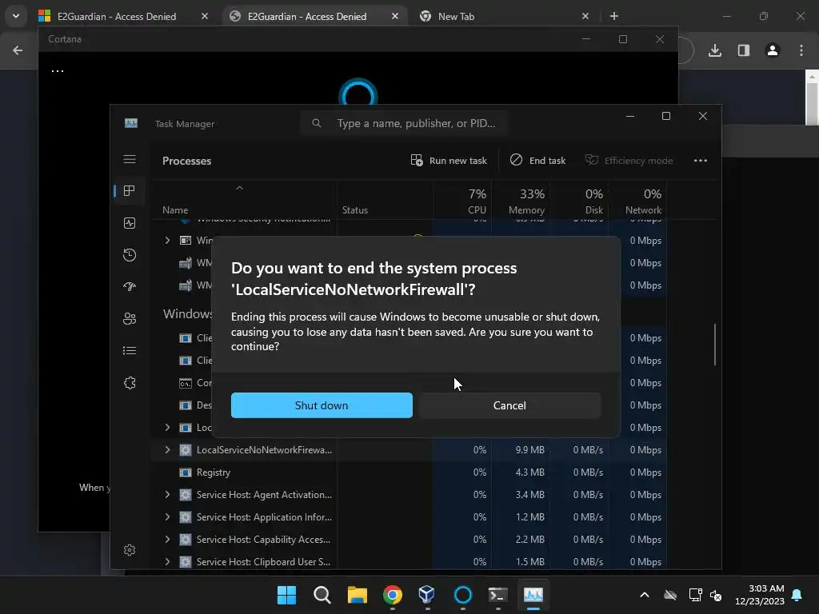Select Service Host: Application Information process name
Screen dimensions: 819x614
pyautogui.click(x=264, y=517)
